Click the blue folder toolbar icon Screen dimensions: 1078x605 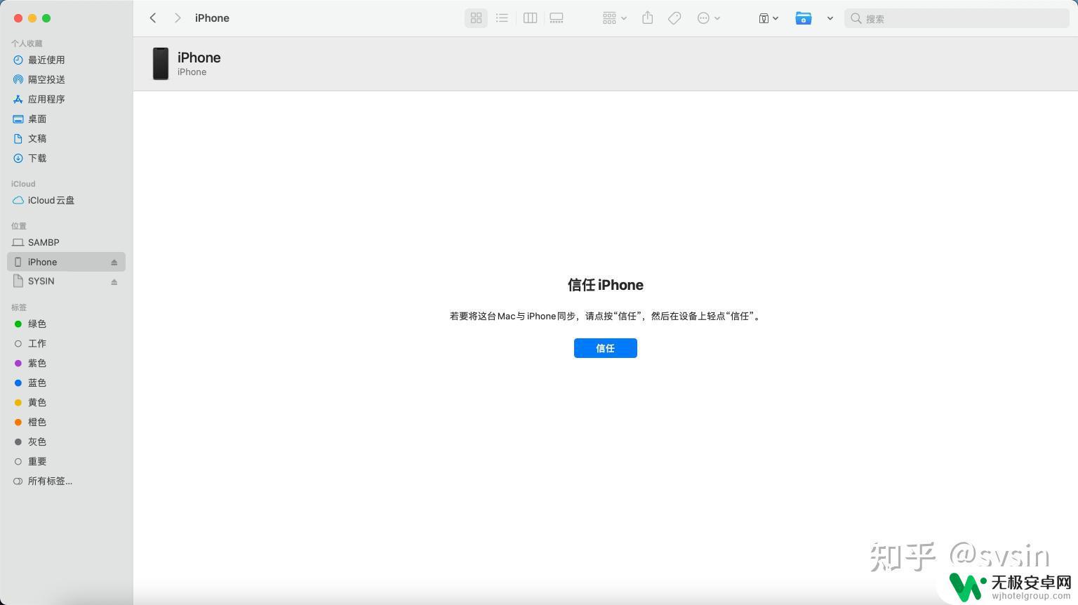pyautogui.click(x=804, y=18)
